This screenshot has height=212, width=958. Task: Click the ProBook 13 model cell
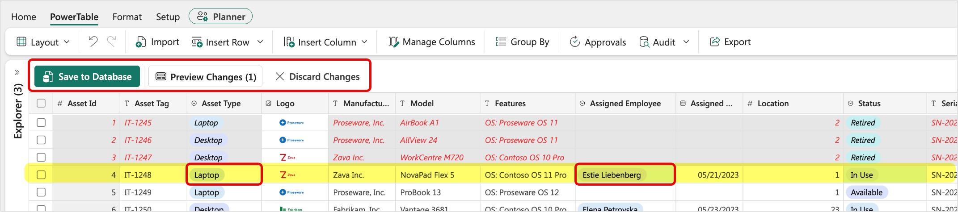438,192
